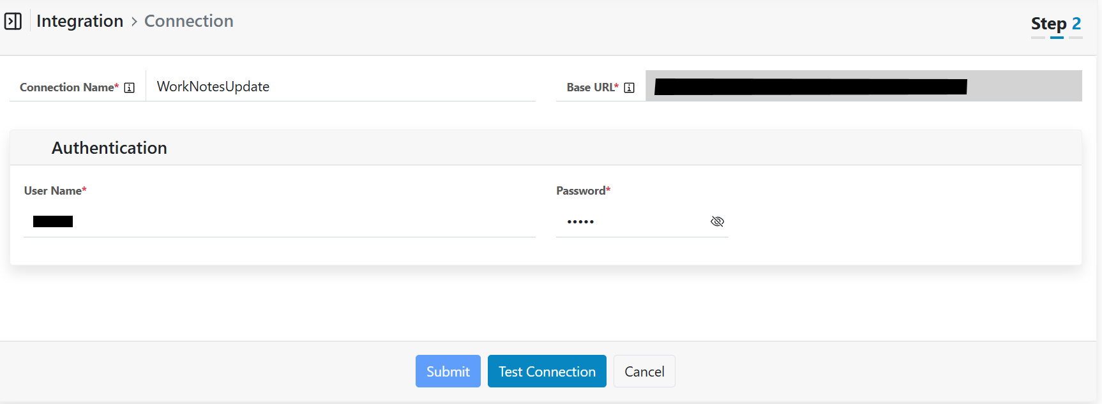Click the active blue step indicator bar
The image size is (1102, 404).
click(1057, 38)
